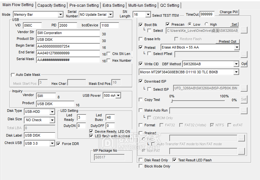Browse for Make Auto Run file
This screenshot has height=180, width=260.
point(244,111)
